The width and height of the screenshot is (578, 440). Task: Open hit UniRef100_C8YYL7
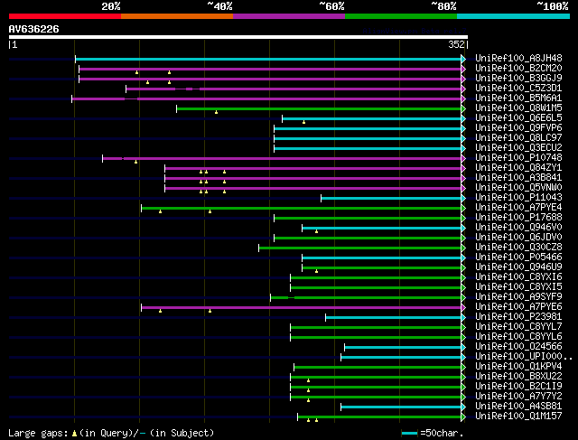(x=518, y=327)
